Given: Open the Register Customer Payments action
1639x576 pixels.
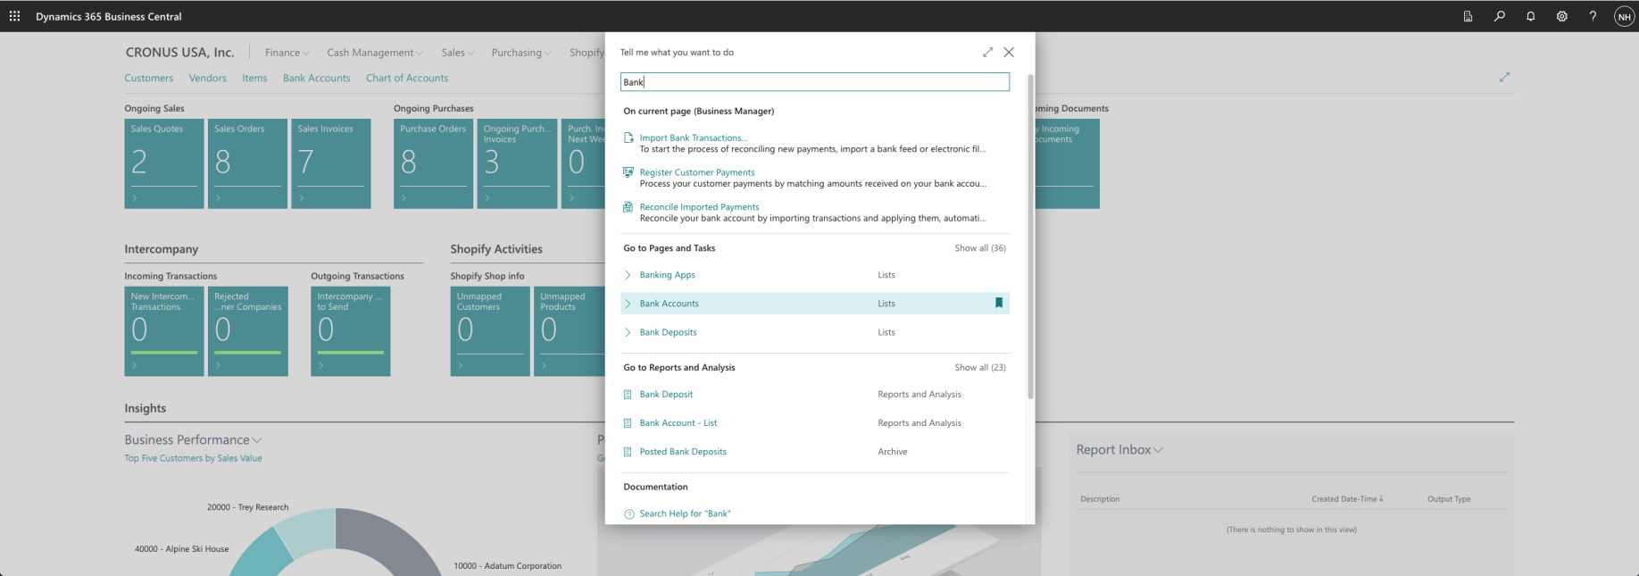Looking at the screenshot, I should 697,172.
